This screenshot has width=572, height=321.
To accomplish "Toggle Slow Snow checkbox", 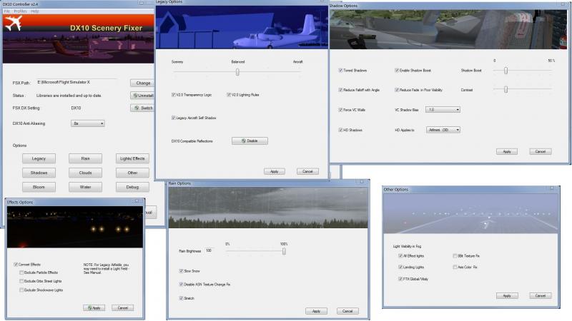I will tap(181, 271).
